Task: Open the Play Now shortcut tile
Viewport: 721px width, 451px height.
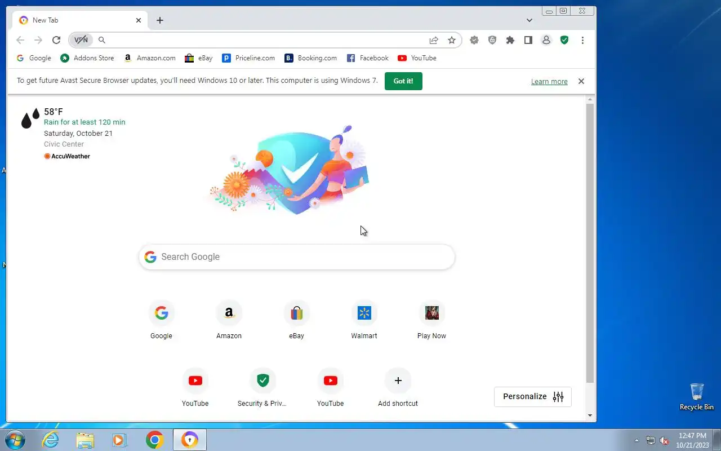Action: [431, 320]
